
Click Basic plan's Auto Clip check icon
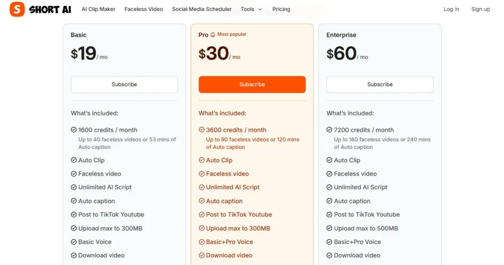point(74,160)
